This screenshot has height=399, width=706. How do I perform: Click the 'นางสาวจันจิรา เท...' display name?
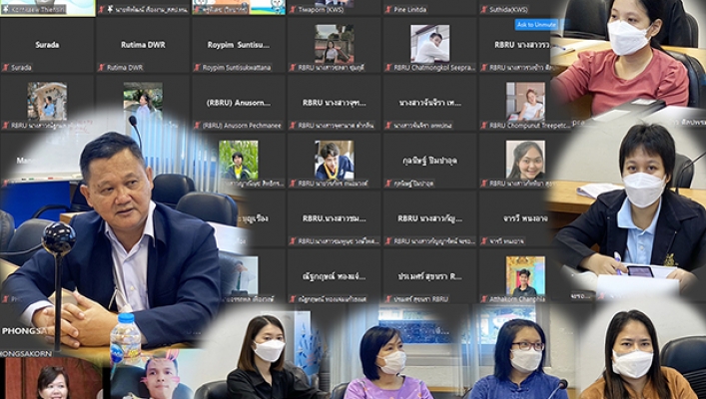point(429,103)
